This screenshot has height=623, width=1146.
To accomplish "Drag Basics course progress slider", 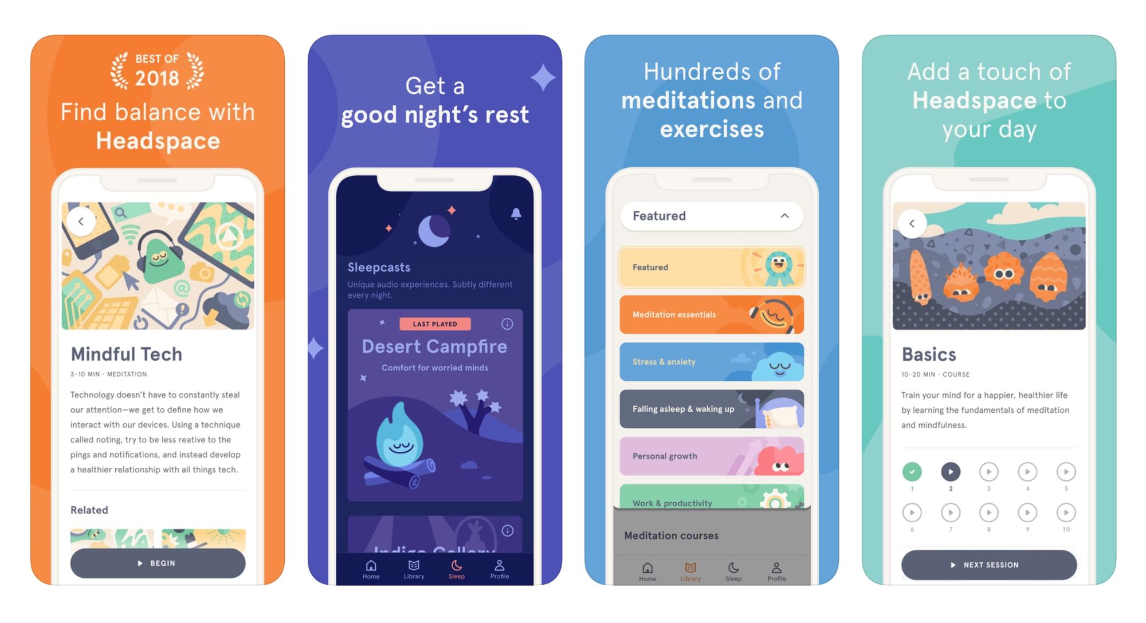I will 949,474.
